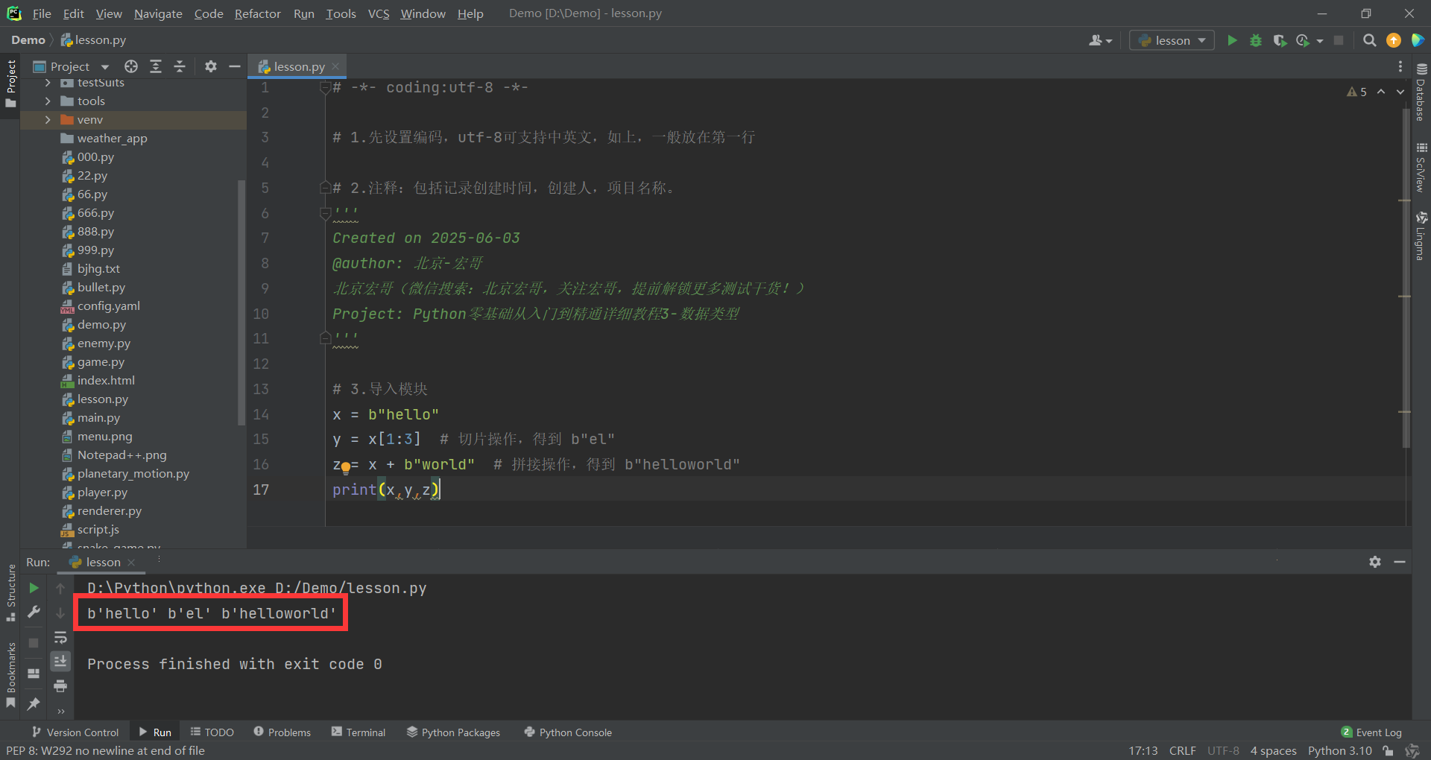Open the lesson run configuration dropdown
Image resolution: width=1431 pixels, height=760 pixels.
point(1172,40)
